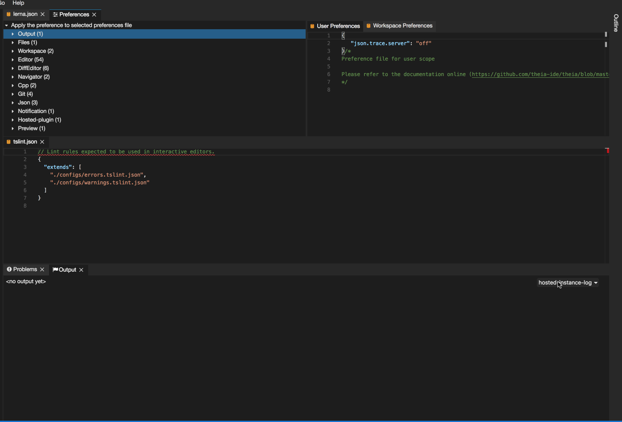The height and width of the screenshot is (422, 622).
Task: Expand the Git (4) preferences section
Action: (x=12, y=94)
